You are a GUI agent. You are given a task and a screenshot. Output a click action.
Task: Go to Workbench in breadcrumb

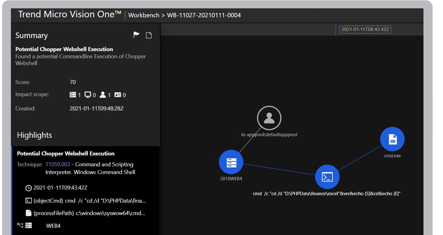(144, 15)
